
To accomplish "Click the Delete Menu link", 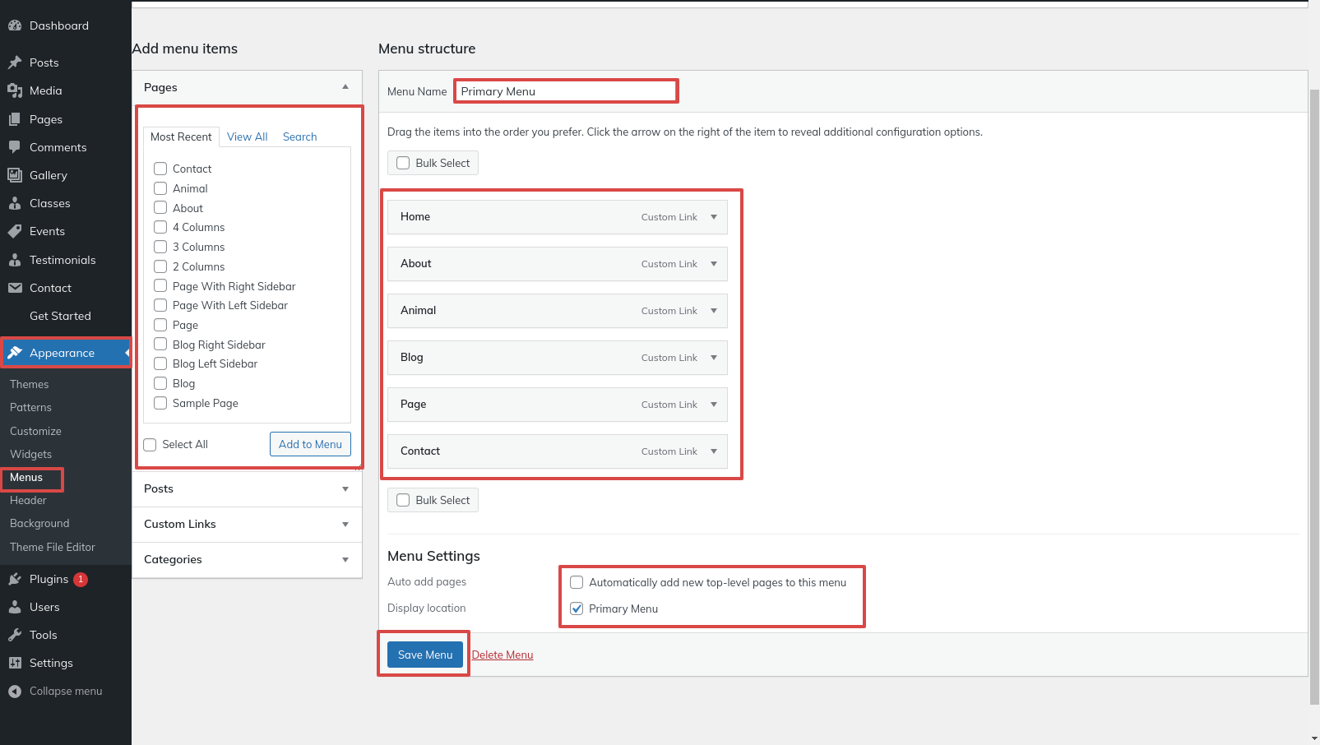I will (x=503, y=655).
